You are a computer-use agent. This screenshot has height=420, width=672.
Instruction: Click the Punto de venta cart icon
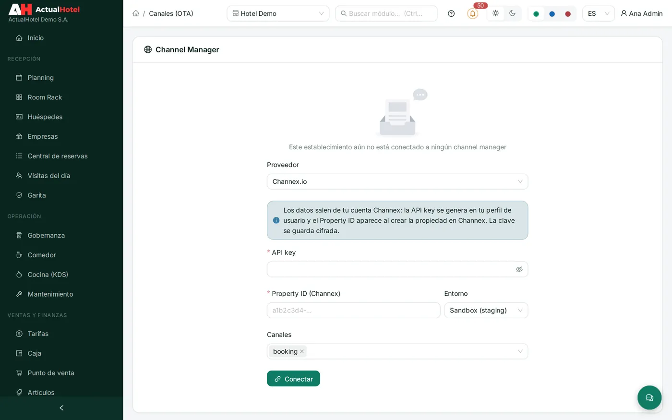point(19,373)
